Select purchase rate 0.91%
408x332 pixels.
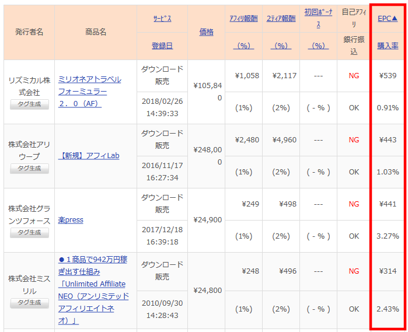(x=388, y=108)
